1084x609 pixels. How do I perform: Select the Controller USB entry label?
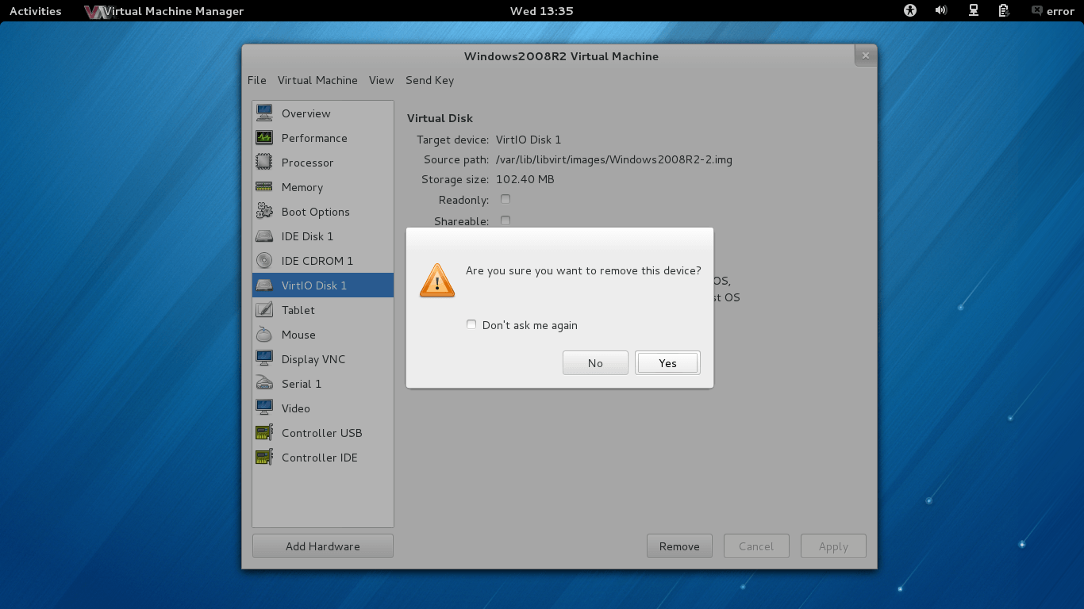[322, 433]
